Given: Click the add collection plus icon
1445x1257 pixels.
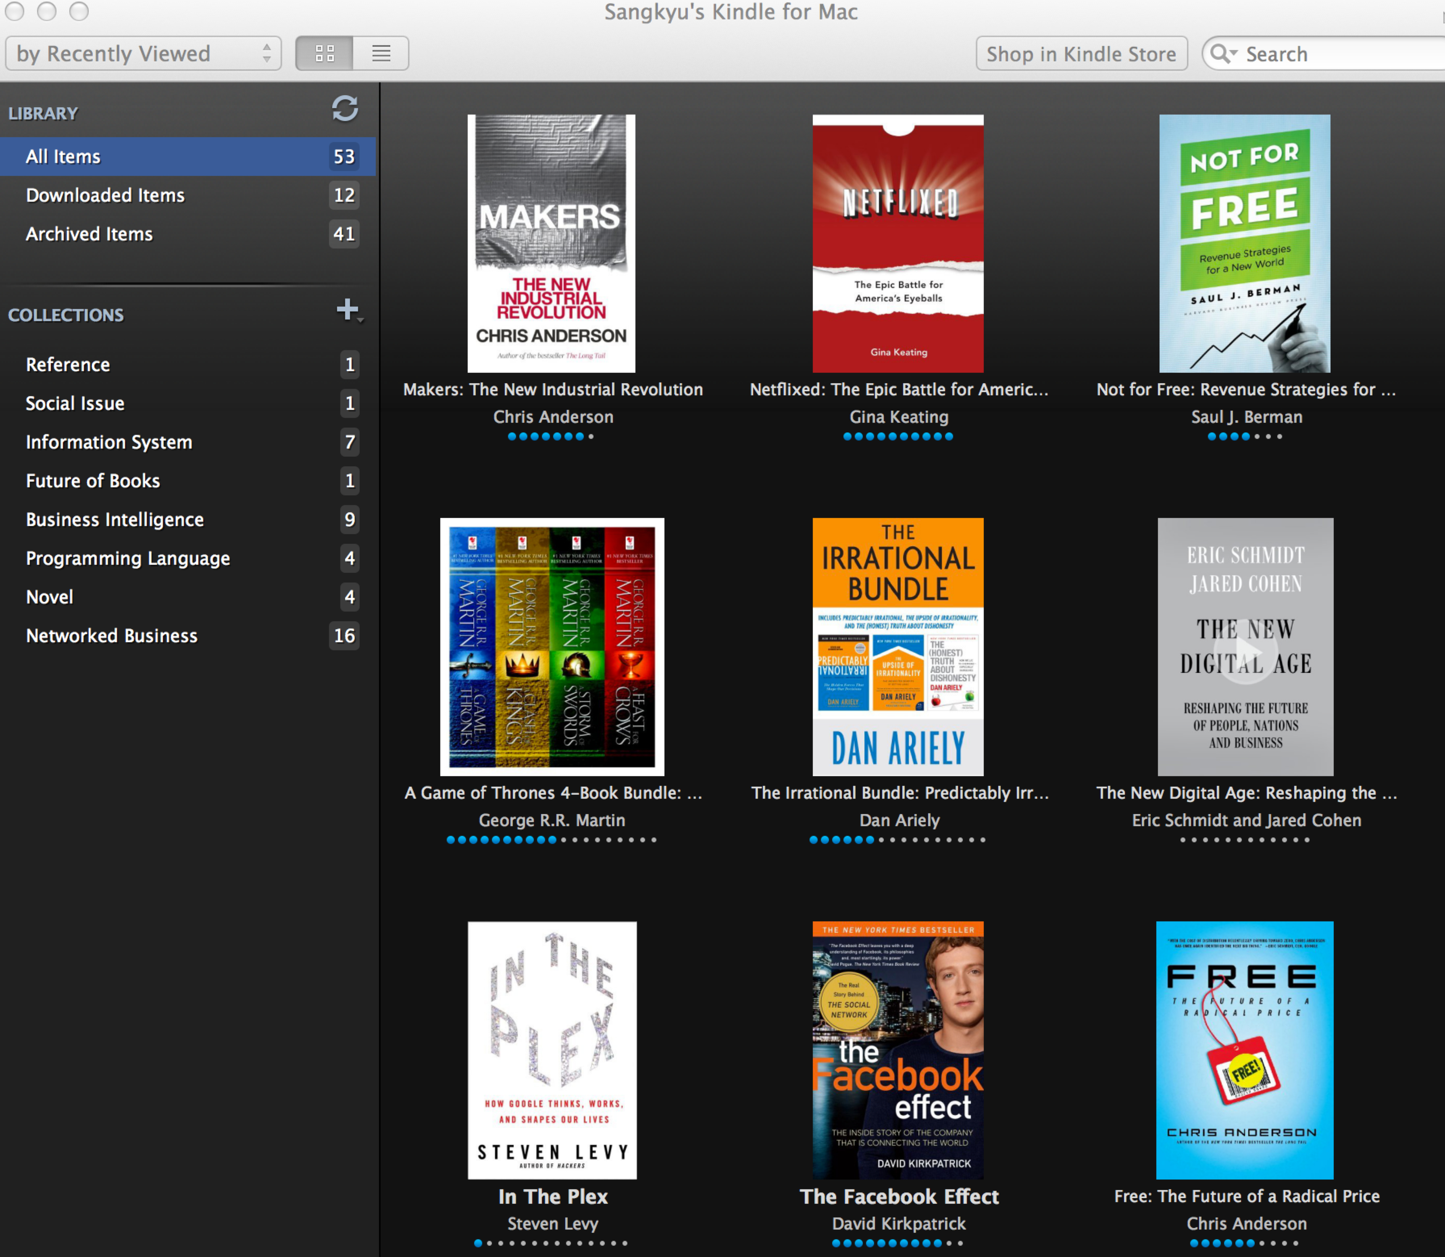Looking at the screenshot, I should (347, 309).
